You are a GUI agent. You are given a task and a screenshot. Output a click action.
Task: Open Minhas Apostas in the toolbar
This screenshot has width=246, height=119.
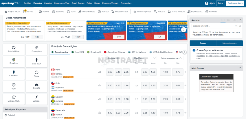(142, 12)
